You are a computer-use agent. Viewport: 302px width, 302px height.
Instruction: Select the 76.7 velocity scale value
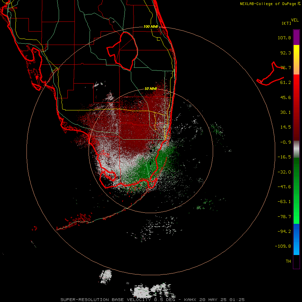point(286,67)
